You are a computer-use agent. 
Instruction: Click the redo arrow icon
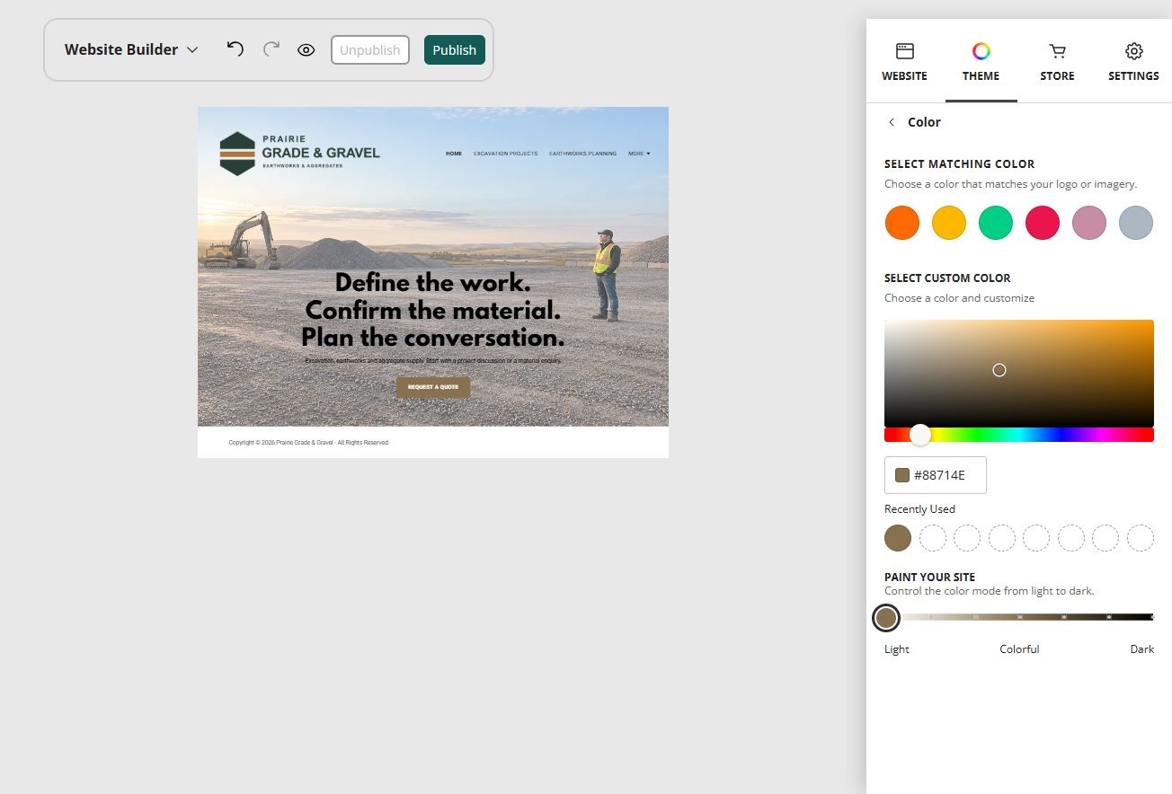[x=271, y=49]
